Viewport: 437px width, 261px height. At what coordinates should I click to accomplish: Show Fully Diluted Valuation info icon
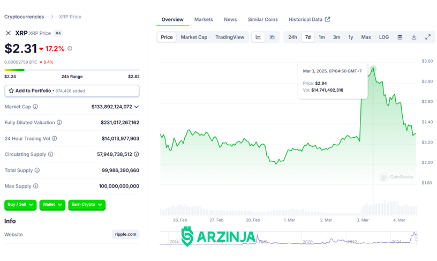point(59,122)
